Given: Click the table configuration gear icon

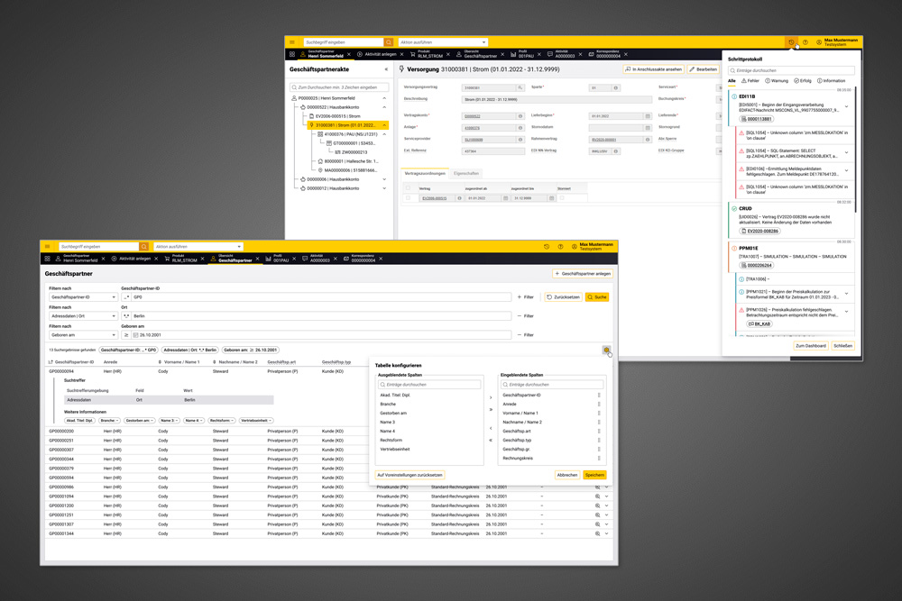Looking at the screenshot, I should point(607,351).
